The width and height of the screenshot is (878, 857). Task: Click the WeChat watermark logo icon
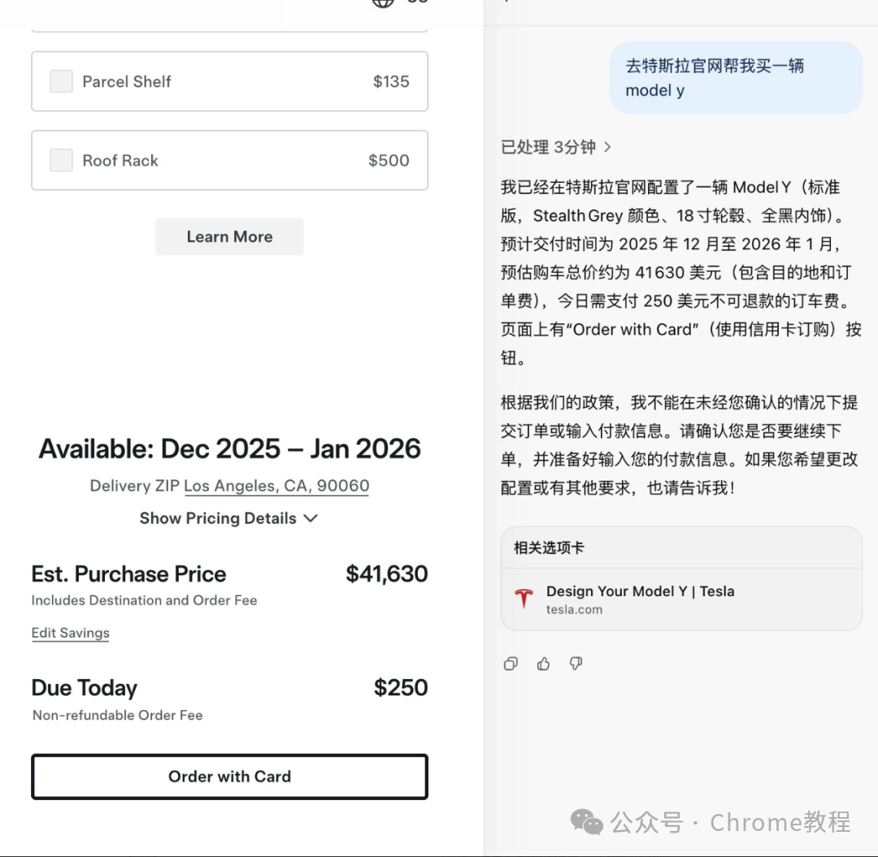[x=586, y=822]
